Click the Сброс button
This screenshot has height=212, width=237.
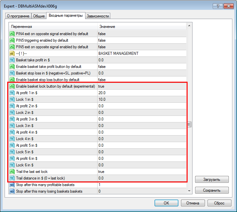pos(219,203)
